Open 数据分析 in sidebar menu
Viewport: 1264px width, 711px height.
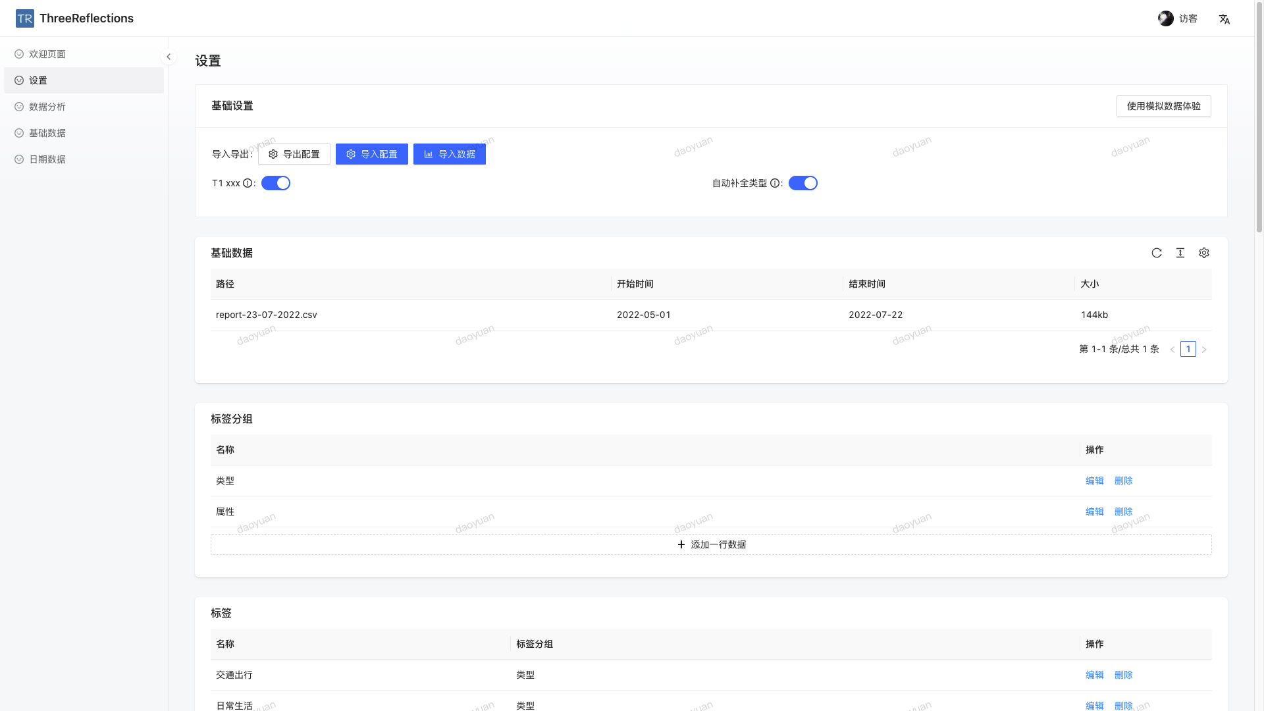(x=47, y=107)
